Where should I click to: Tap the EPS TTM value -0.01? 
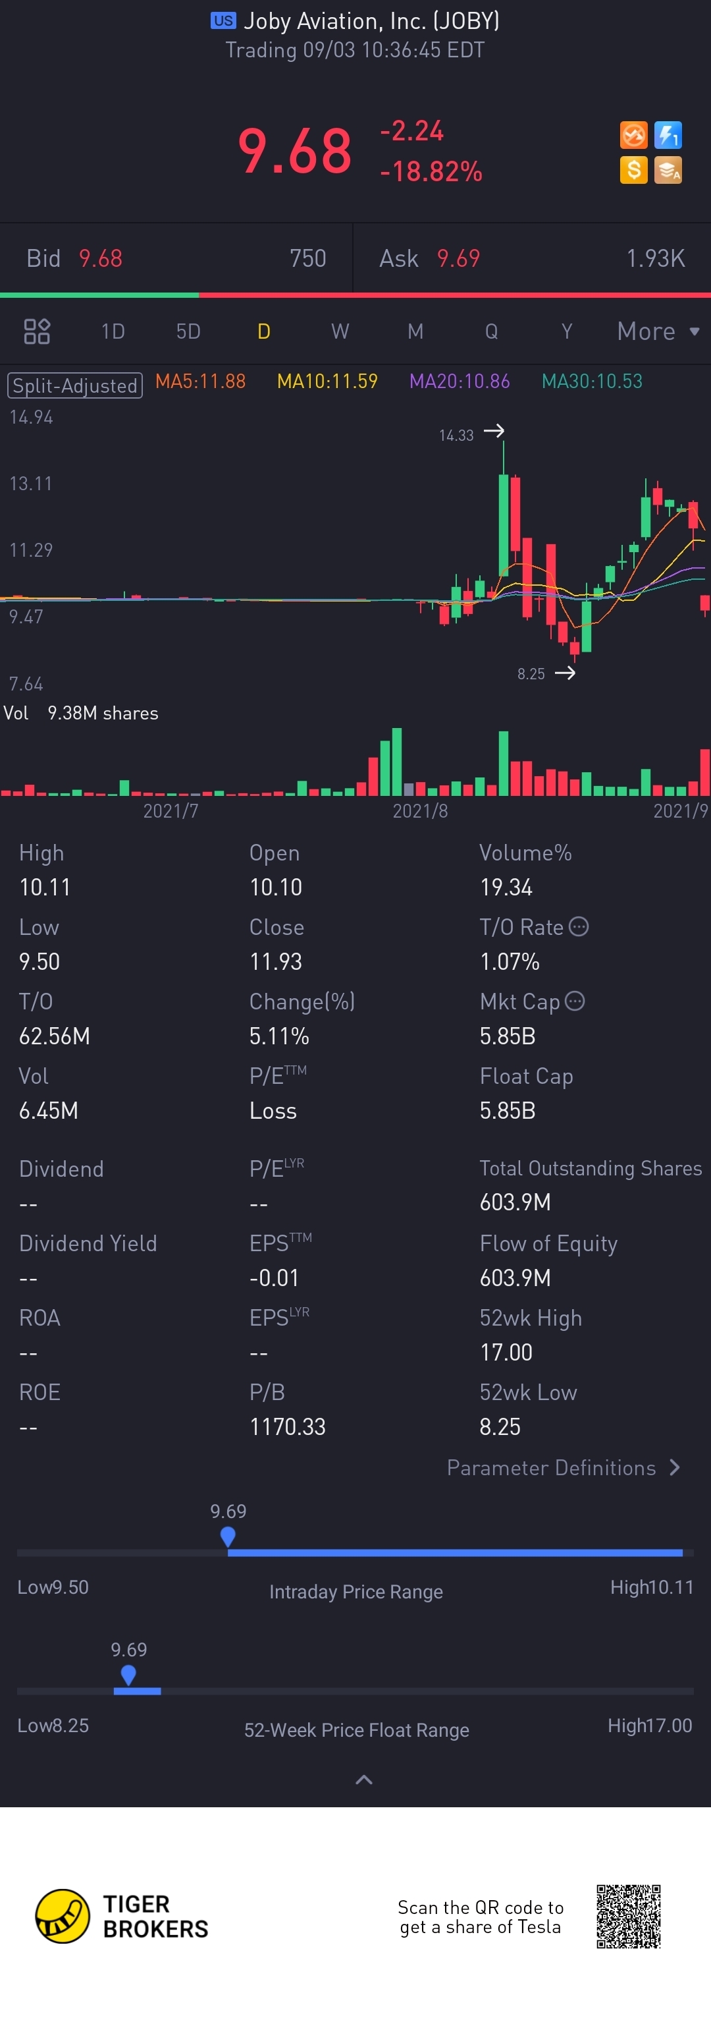(x=274, y=1278)
